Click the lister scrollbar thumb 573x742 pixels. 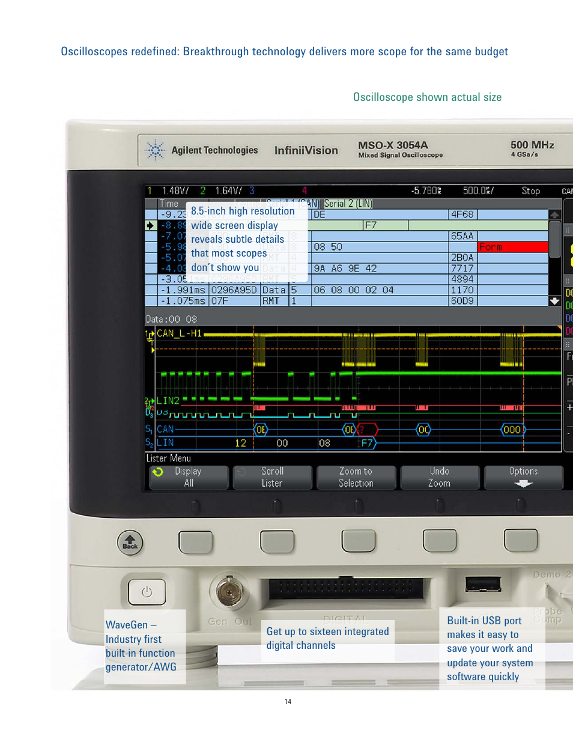click(x=554, y=239)
